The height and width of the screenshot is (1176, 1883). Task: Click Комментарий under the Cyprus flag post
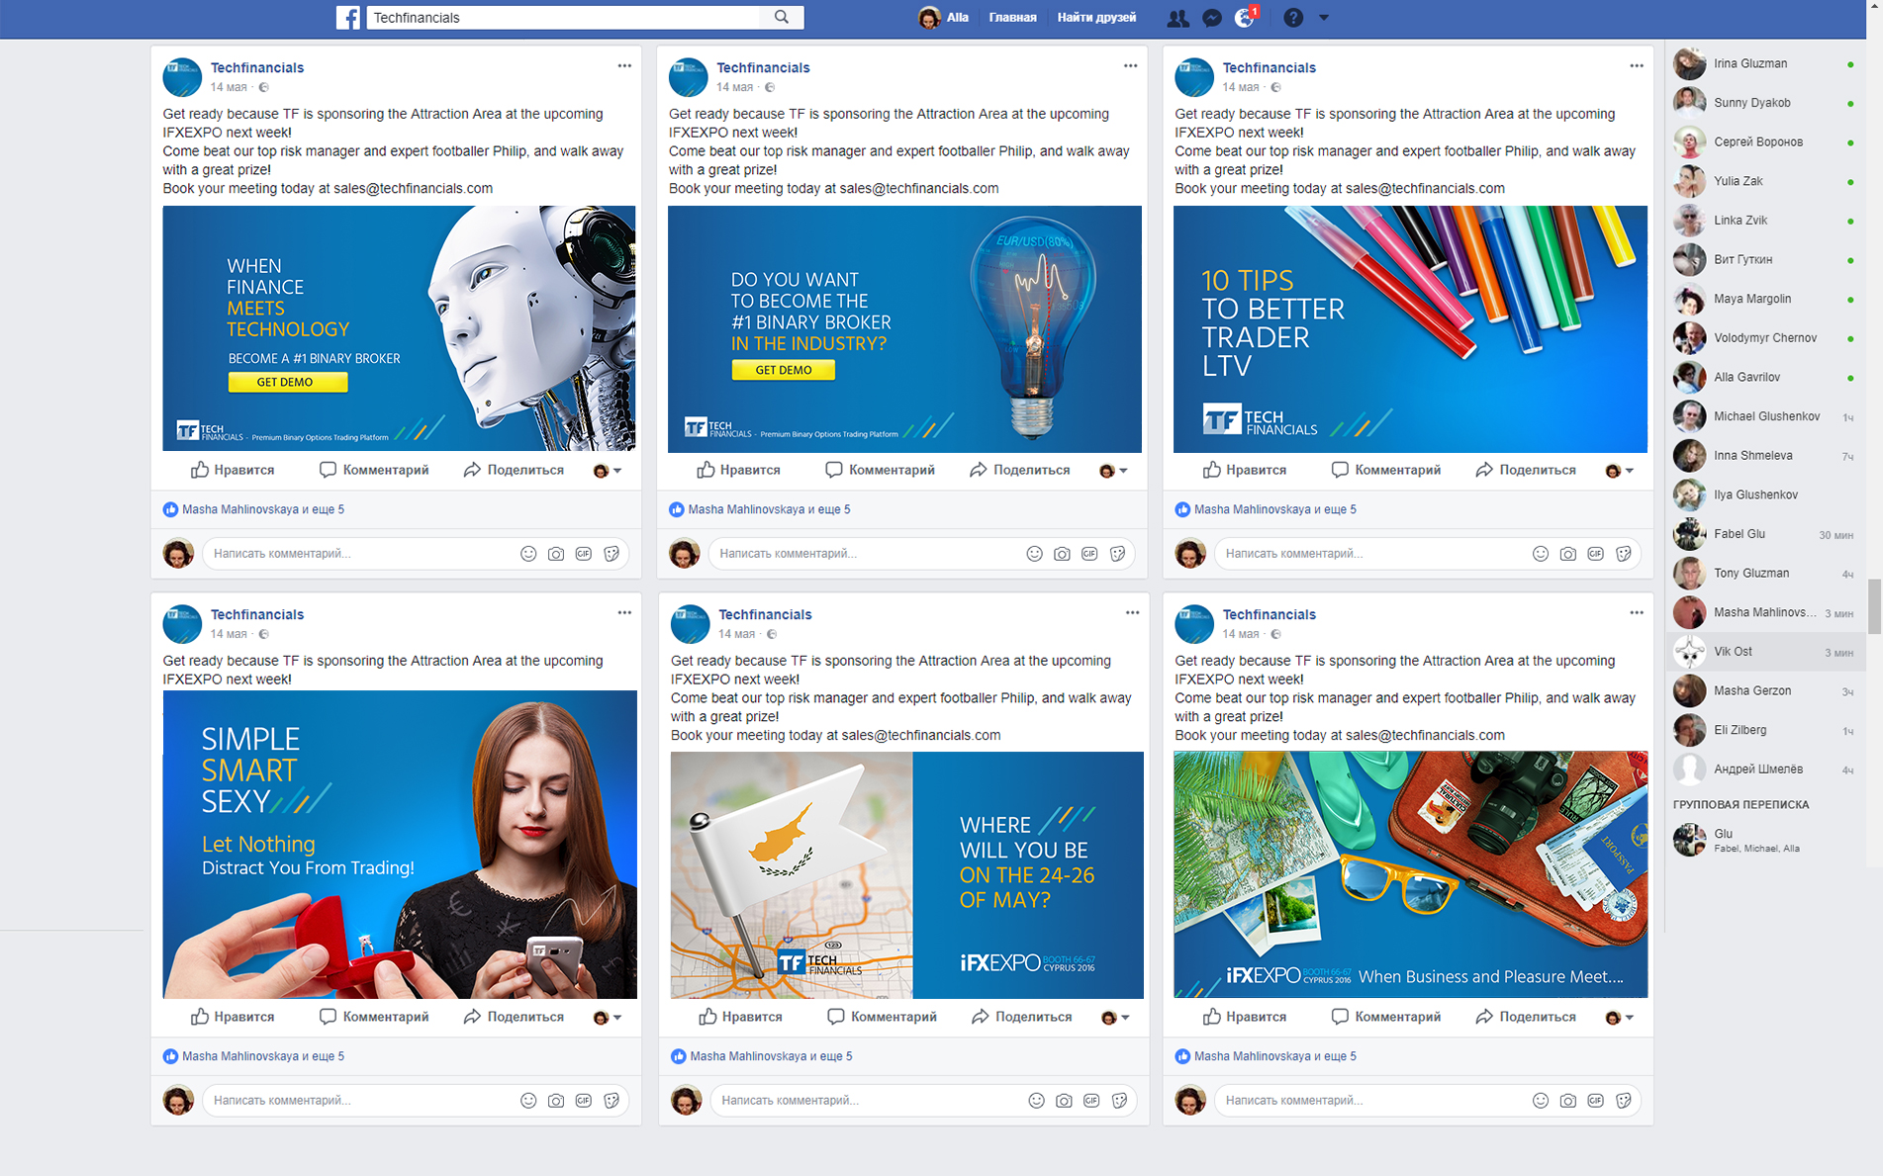click(882, 1017)
